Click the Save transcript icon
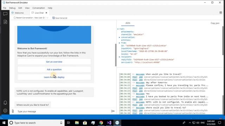 [x=53, y=18]
